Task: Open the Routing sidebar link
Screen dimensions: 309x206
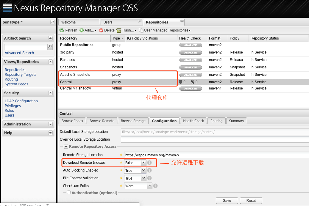Action: [x=11, y=79]
